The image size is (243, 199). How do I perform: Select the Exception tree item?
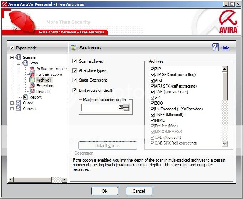(x=45, y=86)
